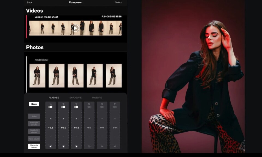Turn off flash 1A toggle
262x157 pixels.
pyautogui.click(x=50, y=107)
